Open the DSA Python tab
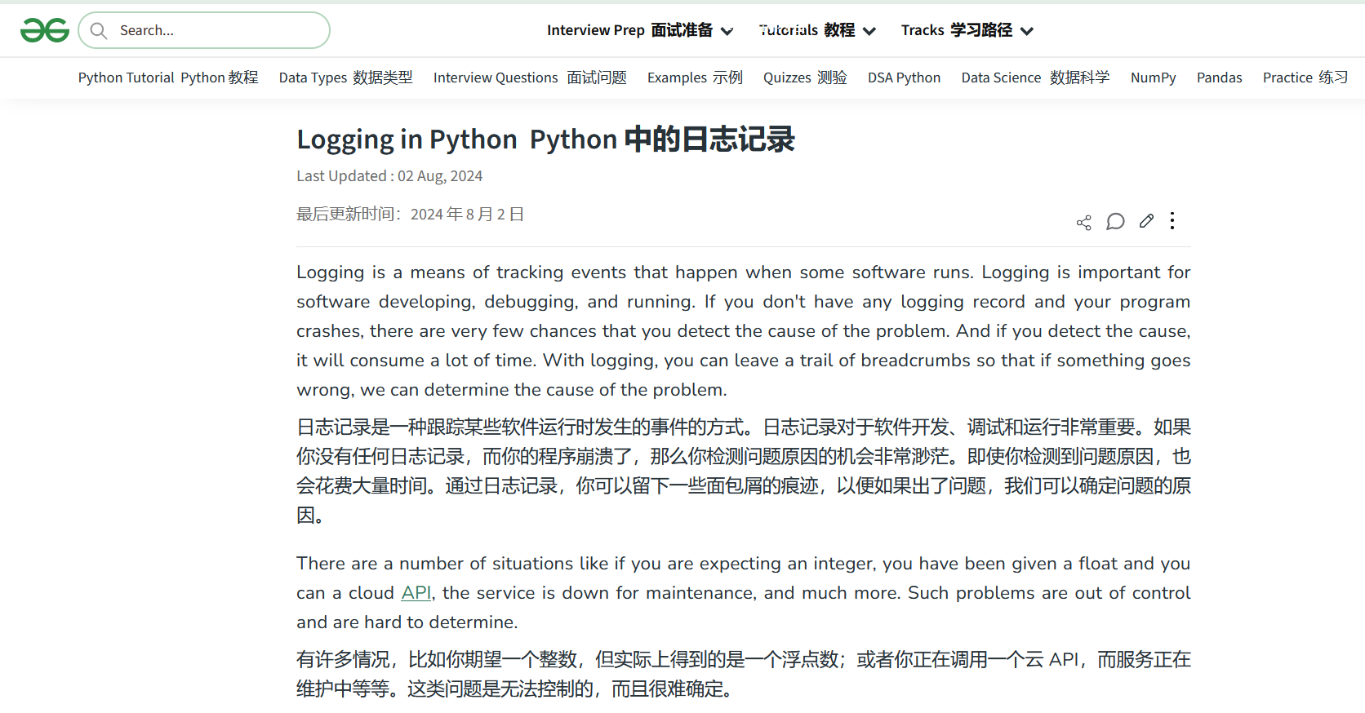 [x=904, y=77]
